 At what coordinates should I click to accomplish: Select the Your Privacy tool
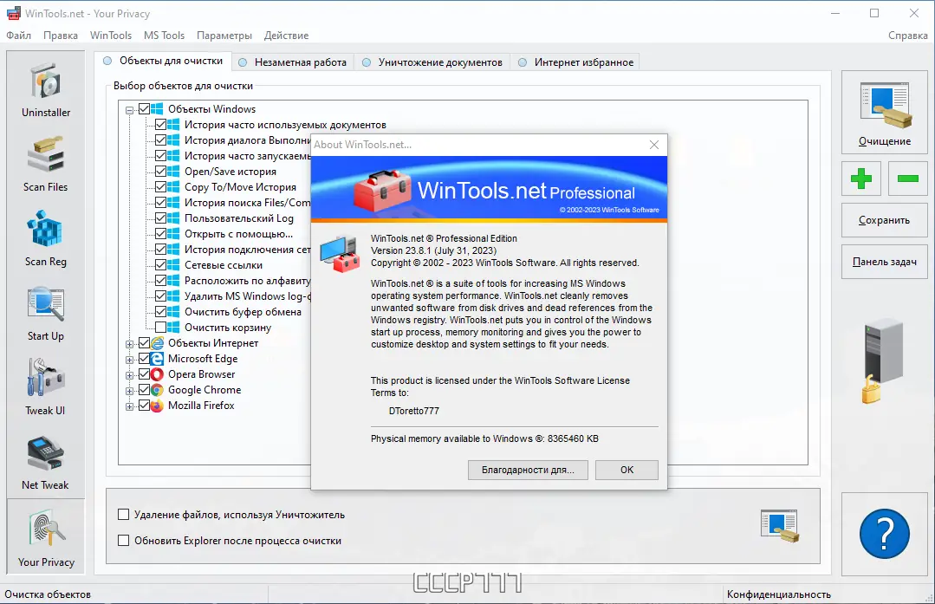(46, 536)
